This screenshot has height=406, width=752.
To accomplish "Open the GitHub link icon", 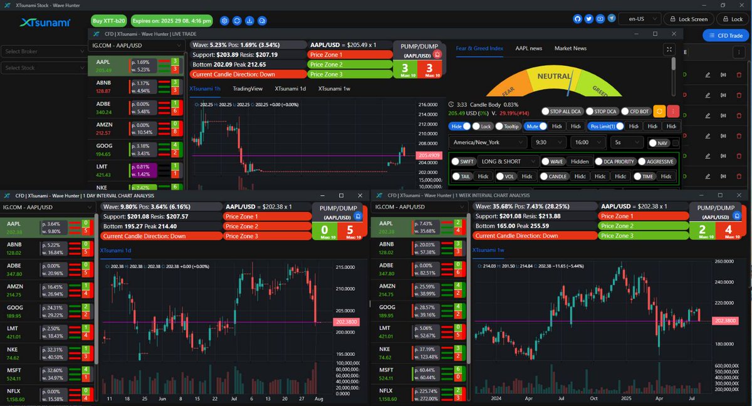I will click(x=577, y=19).
